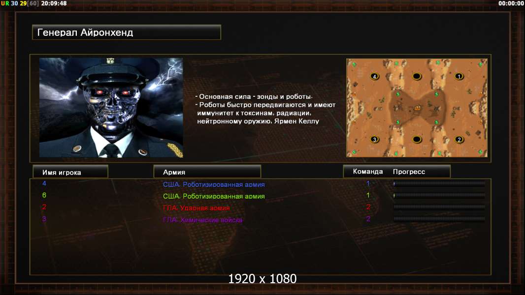
Task: Click start position 4 on the minimap
Action: tap(375, 77)
